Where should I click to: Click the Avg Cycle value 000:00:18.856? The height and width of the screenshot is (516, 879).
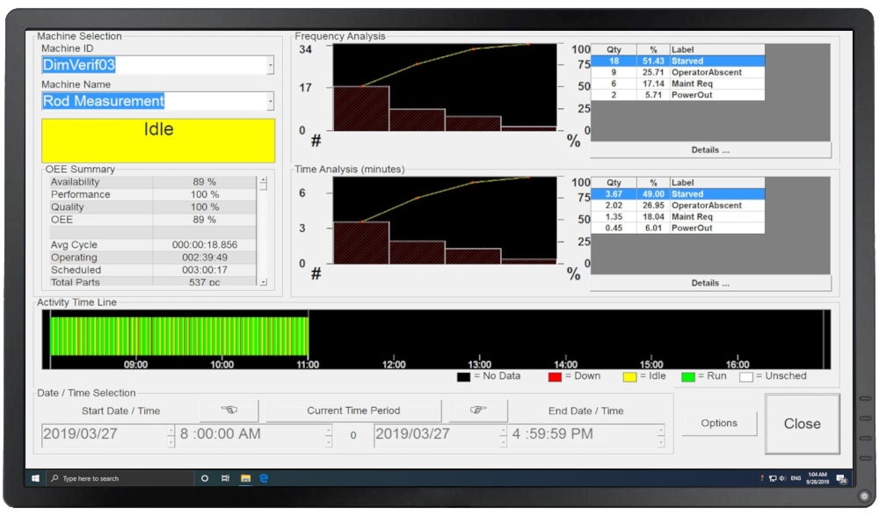coord(205,244)
